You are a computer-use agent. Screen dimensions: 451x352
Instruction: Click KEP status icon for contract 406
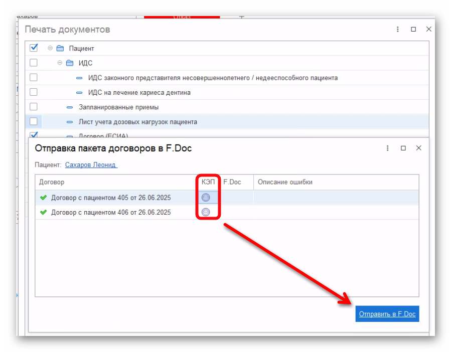[x=206, y=212]
